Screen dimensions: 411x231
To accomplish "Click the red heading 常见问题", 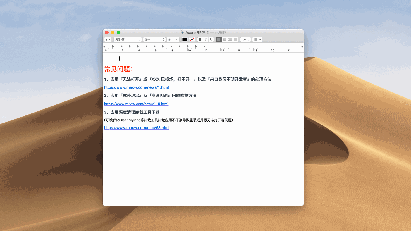I will point(118,69).
